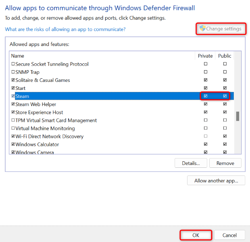Screen dimensions: 250x242
Task: Toggle Wi-Fi Direct Network Discovery Public checkbox
Action: pos(225,137)
